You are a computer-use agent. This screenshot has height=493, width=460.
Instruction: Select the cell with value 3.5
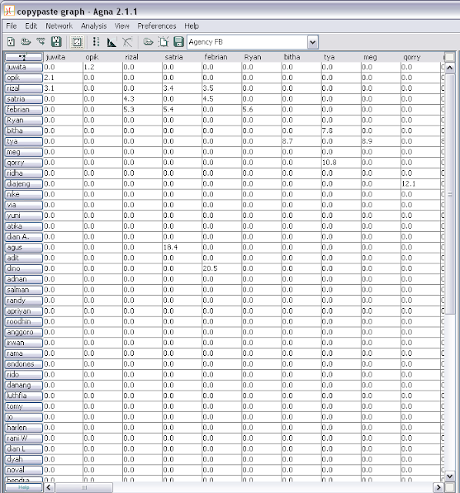[x=222, y=89]
